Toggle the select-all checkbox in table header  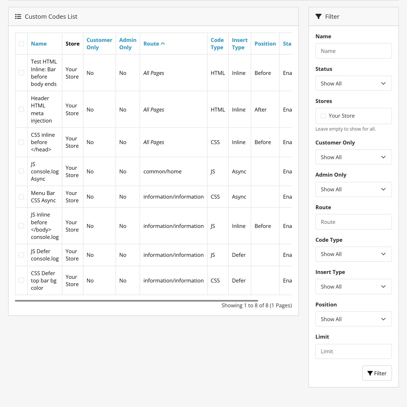pyautogui.click(x=21, y=44)
